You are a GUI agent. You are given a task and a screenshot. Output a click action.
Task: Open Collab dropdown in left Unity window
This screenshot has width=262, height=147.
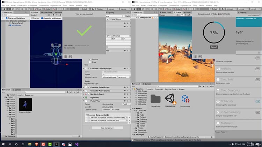[84, 9]
